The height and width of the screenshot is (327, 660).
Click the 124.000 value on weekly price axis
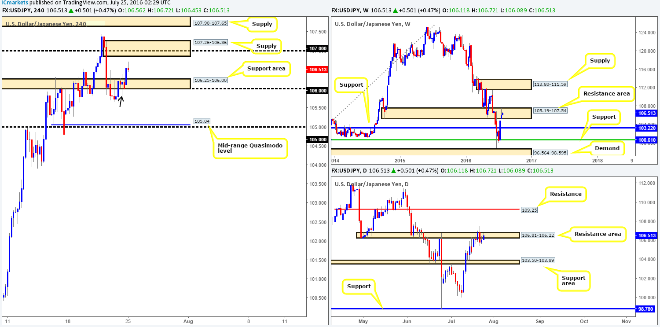646,33
